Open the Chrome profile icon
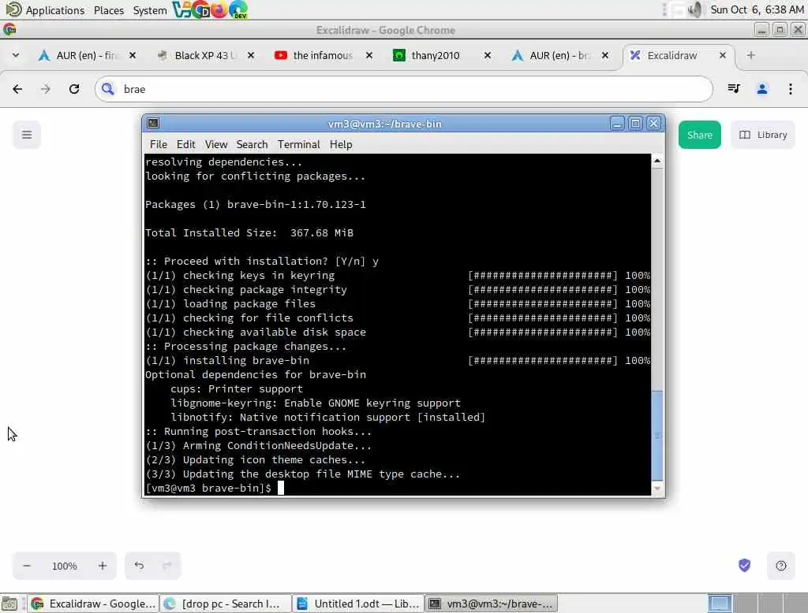This screenshot has width=808, height=613. tap(762, 89)
